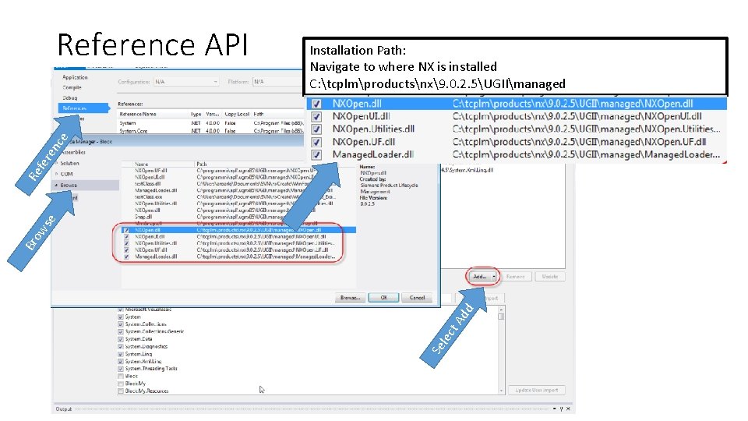Viewport: 748px width, 421px height.
Task: Click the Remove reference button
Action: click(x=516, y=277)
